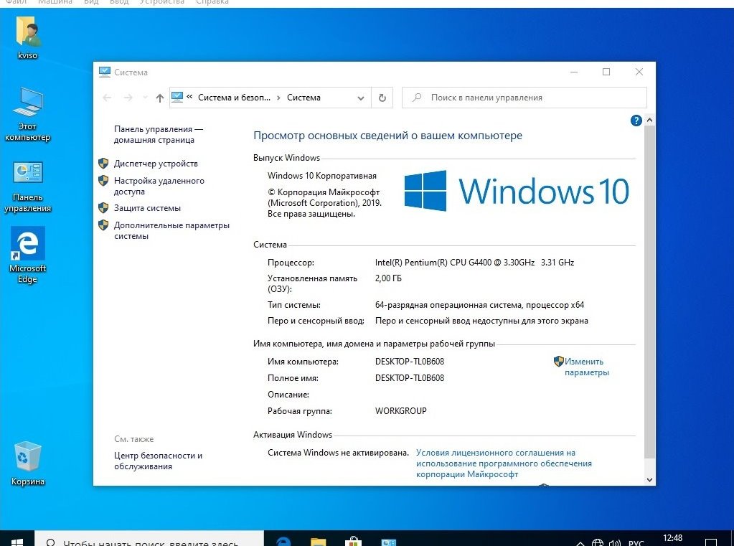This screenshot has height=546, width=734.
Task: Open the Этот компьютер desktop icon
Action: coord(27,114)
